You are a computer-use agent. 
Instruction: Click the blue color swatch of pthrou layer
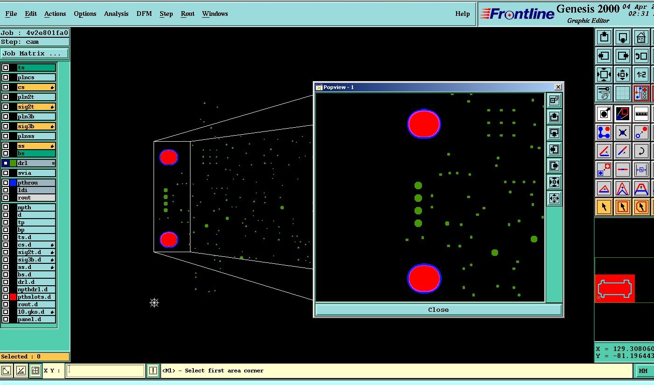[13, 183]
